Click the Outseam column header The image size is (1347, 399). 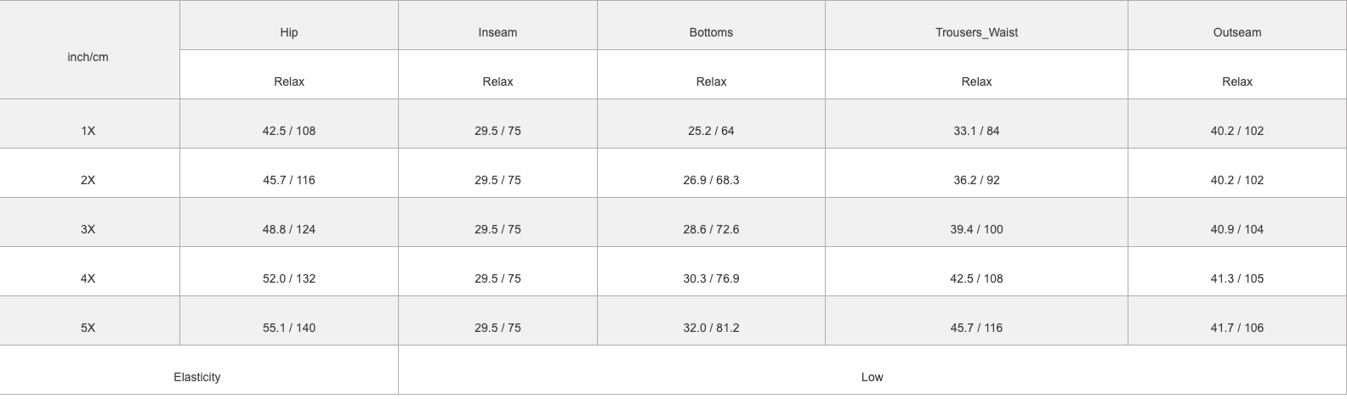tap(1237, 32)
